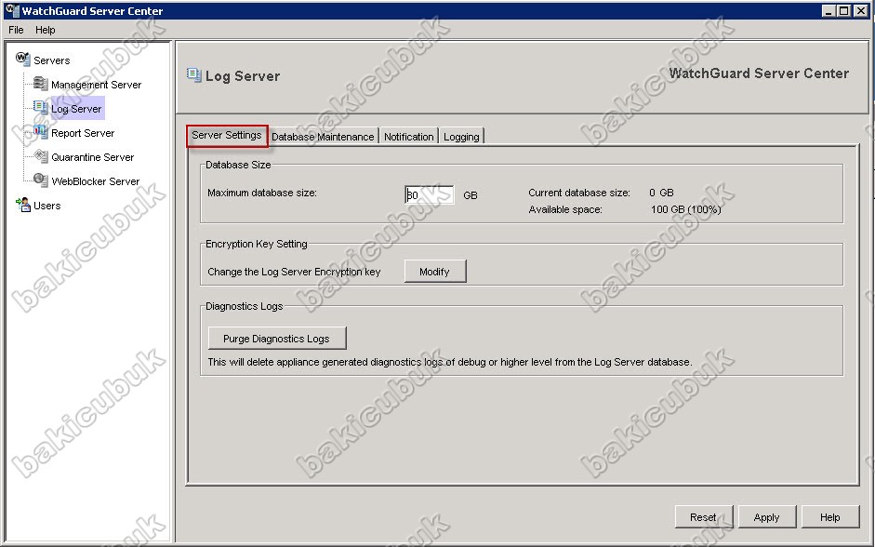Click 'Change the Log Server Encryption key' text

click(x=294, y=272)
